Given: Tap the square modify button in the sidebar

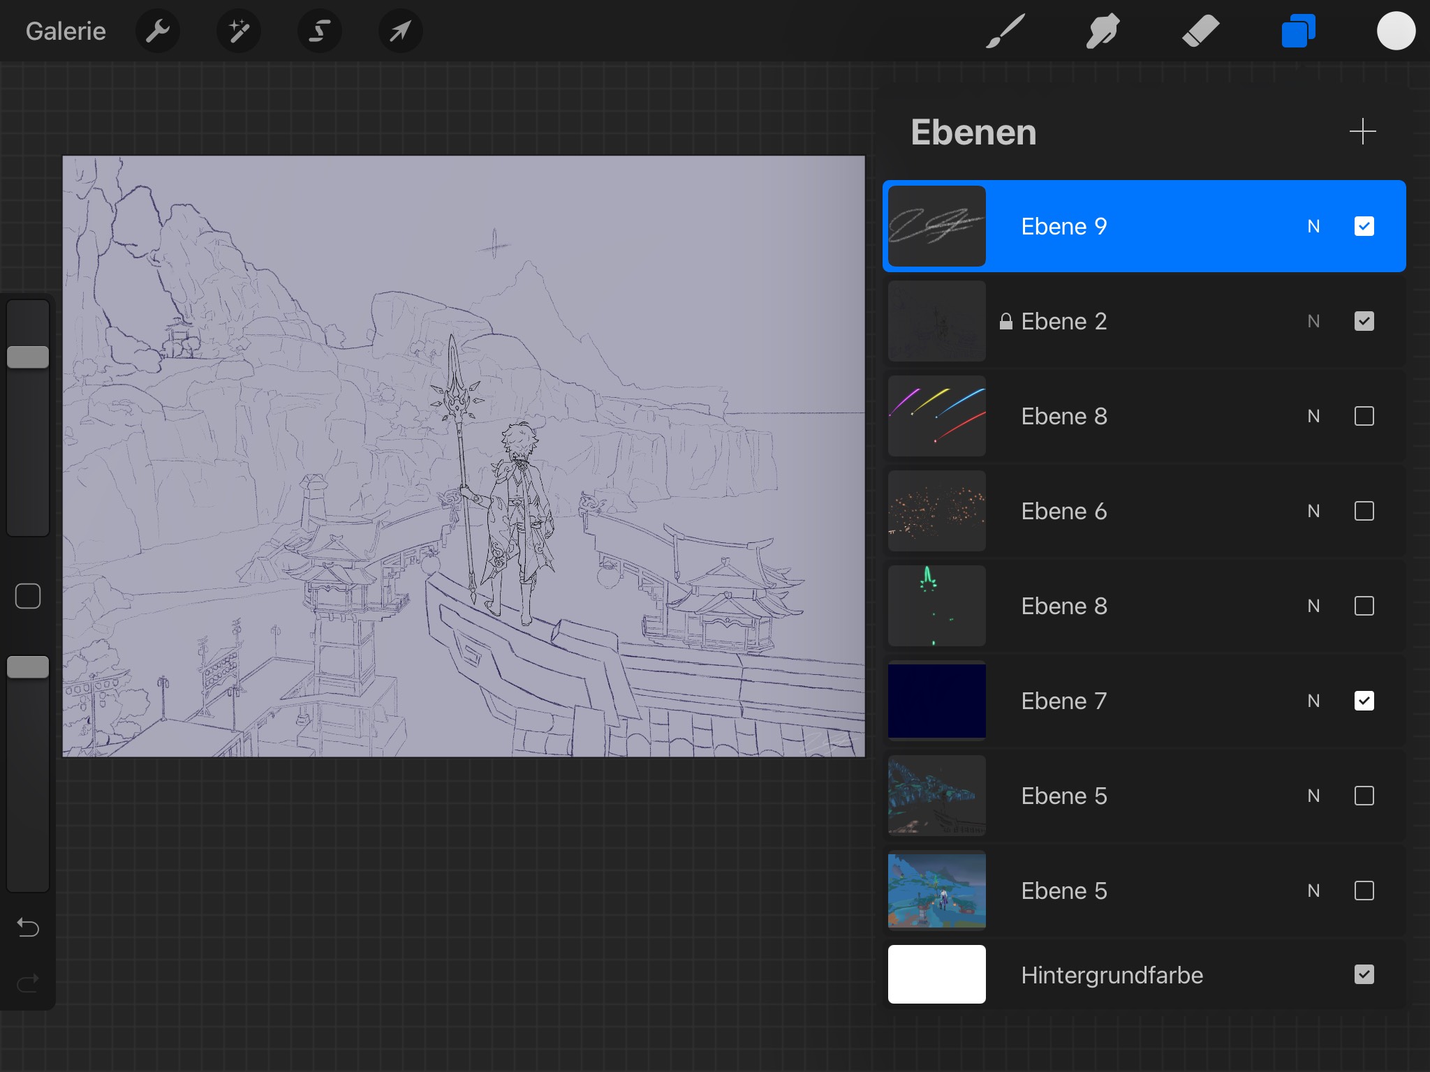Looking at the screenshot, I should coord(28,596).
